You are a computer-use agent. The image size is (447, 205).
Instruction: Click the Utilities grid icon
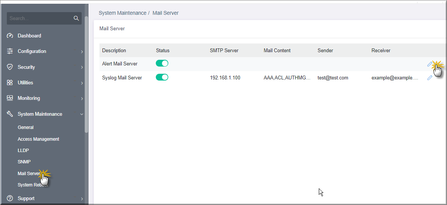click(10, 83)
